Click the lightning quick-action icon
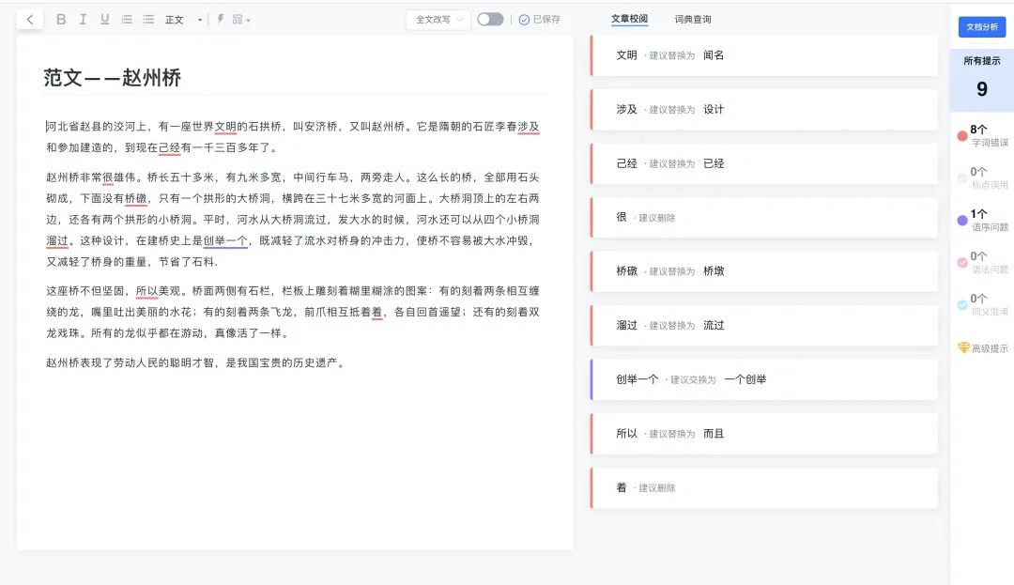This screenshot has width=1014, height=585. click(221, 19)
